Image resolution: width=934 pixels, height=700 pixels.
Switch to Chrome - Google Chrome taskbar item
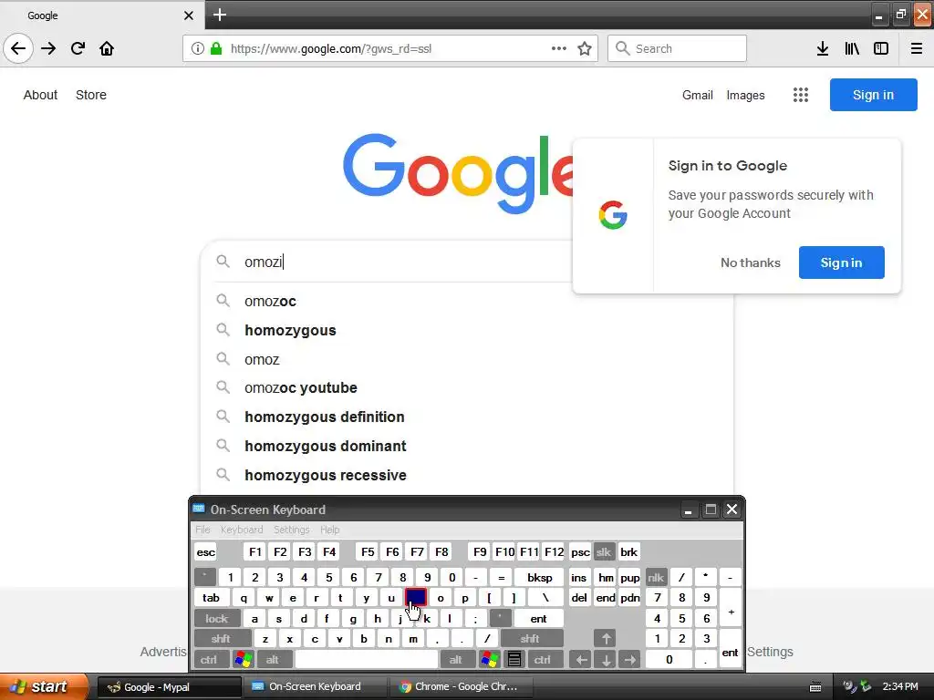click(461, 687)
